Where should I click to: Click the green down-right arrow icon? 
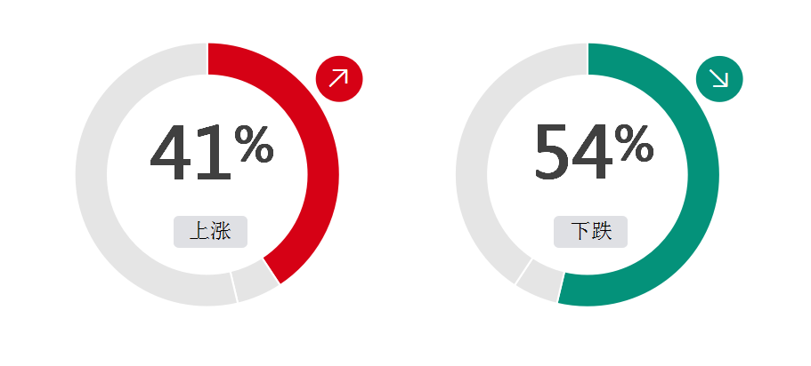point(719,78)
